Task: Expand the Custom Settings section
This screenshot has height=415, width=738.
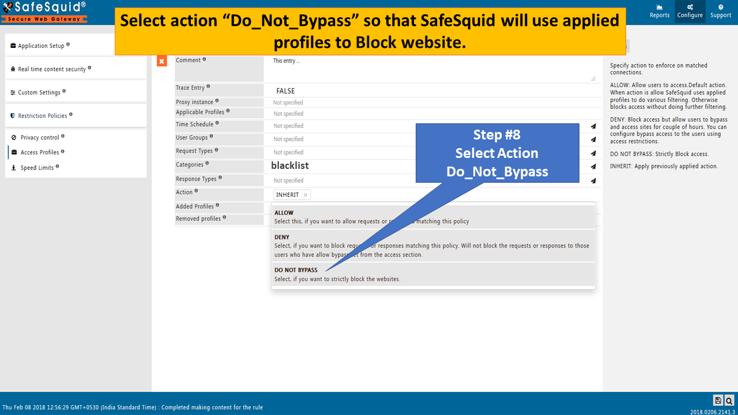Action: [x=76, y=92]
